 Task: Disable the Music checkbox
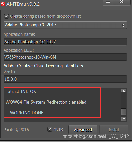(50, 129)
